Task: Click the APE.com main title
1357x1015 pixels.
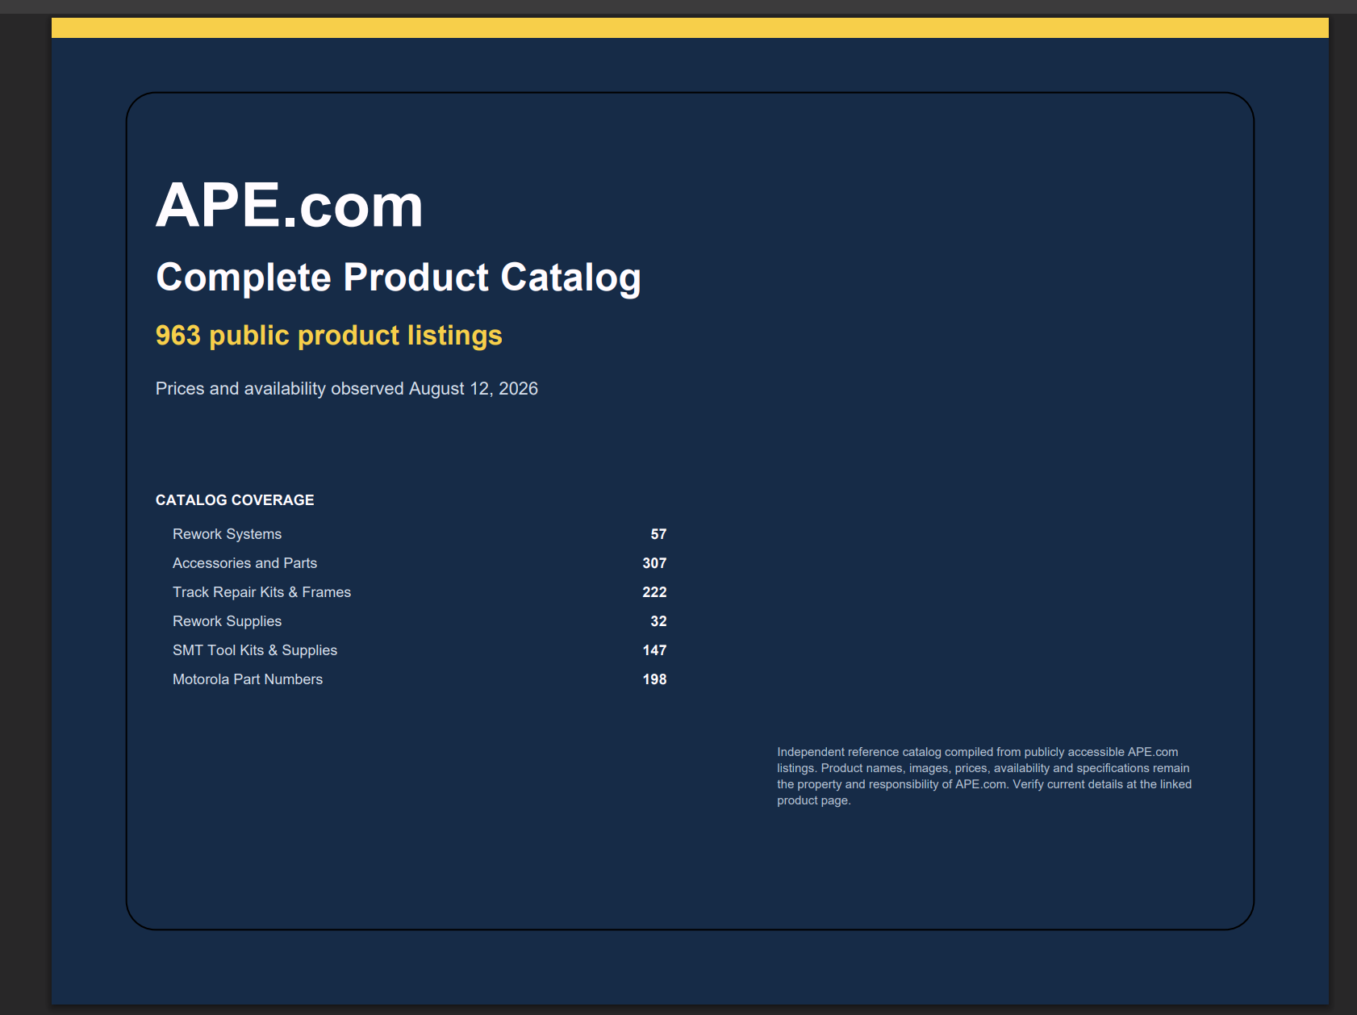Action: 289,205
